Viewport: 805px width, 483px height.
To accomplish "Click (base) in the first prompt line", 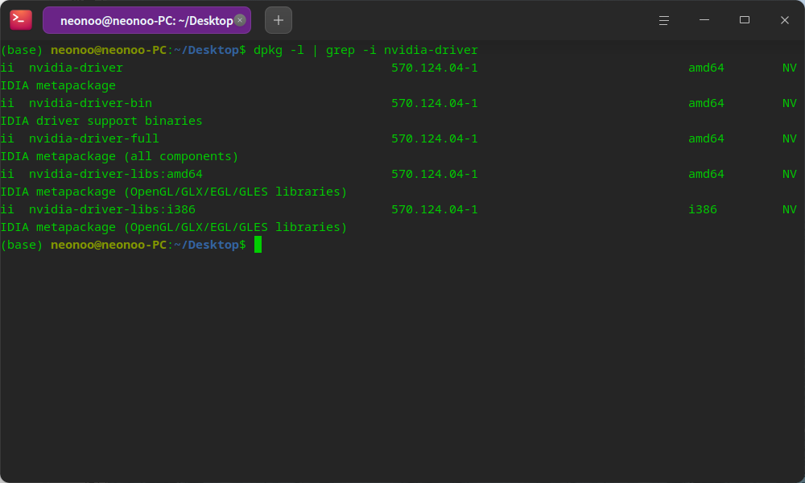I will coord(22,50).
